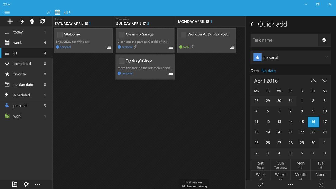The image size is (336, 189).
Task: Tick the Work on AdDuplex Posts checkbox
Action: point(183,35)
